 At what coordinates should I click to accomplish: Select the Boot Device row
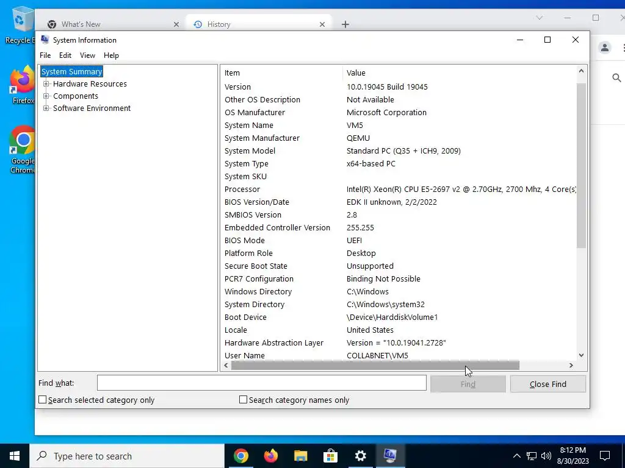pos(399,317)
